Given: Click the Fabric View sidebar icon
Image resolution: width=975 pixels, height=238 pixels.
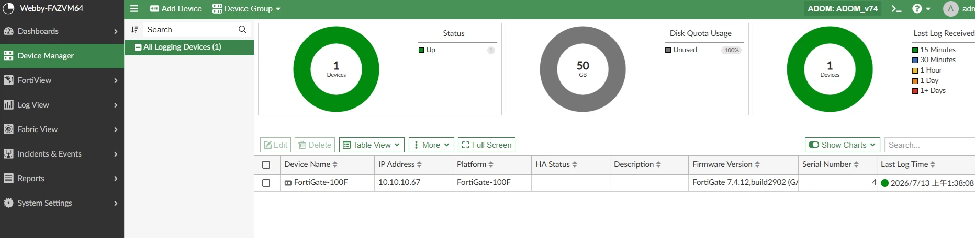Looking at the screenshot, I should click(x=8, y=129).
